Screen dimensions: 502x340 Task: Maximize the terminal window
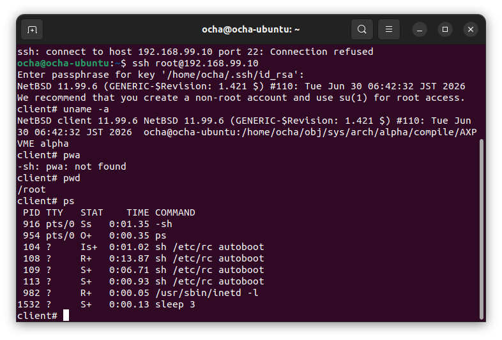[x=445, y=29]
